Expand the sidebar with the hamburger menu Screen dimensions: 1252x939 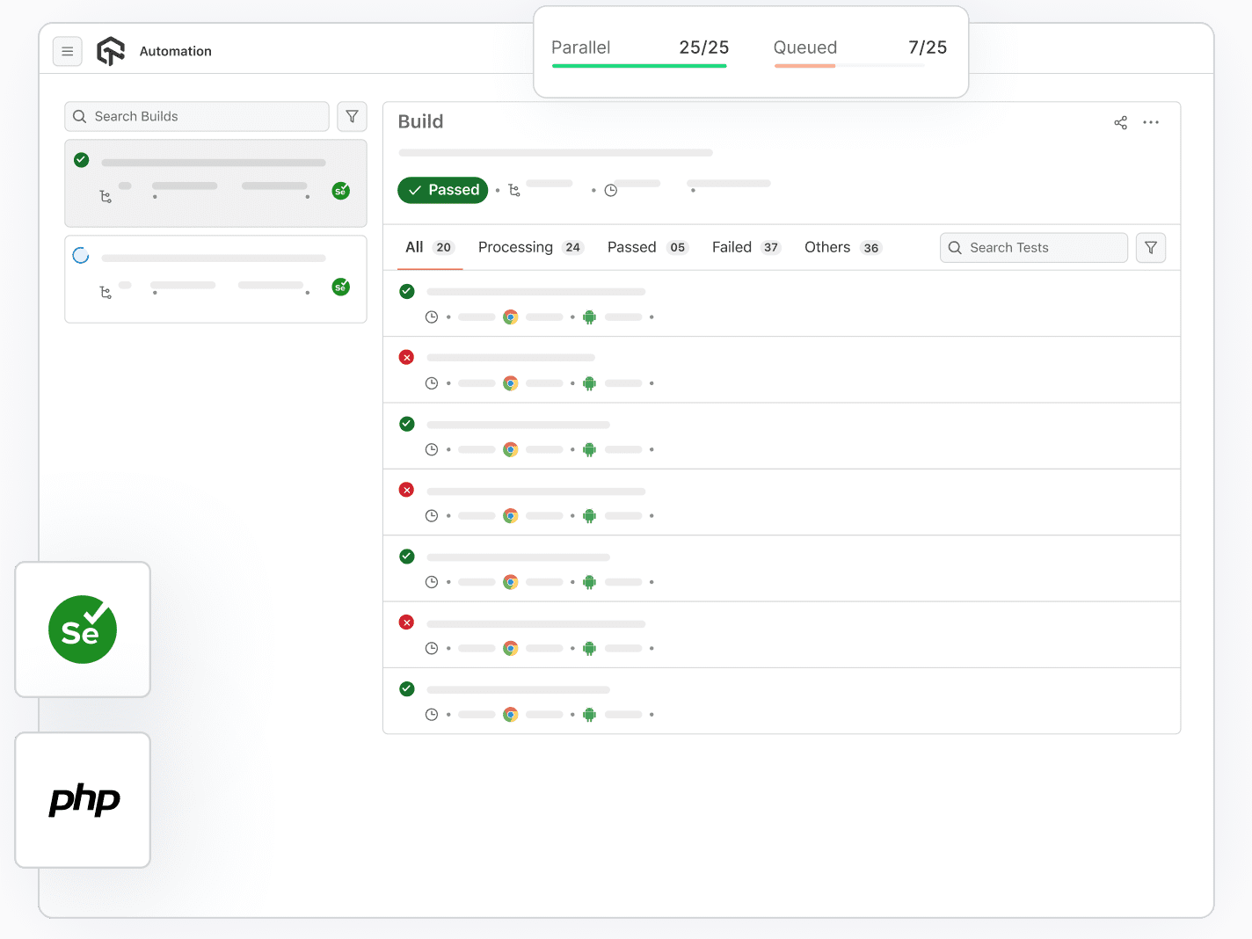tap(68, 51)
